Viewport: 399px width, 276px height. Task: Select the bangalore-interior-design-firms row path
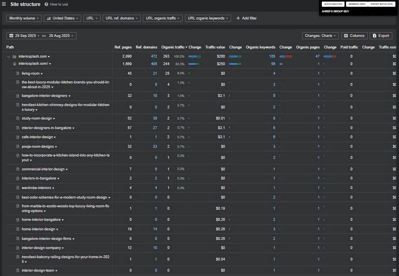[x=46, y=239]
